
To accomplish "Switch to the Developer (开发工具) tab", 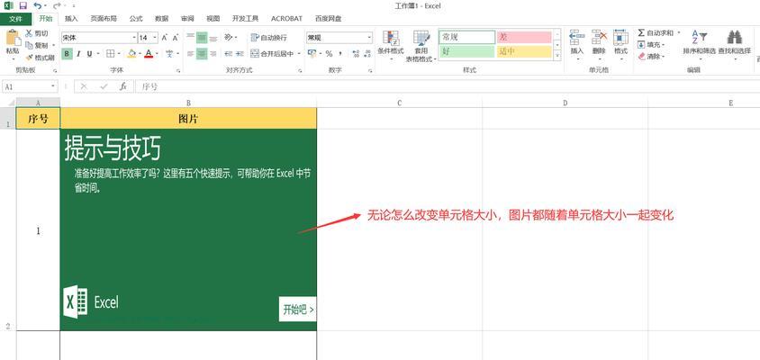I will tap(245, 18).
